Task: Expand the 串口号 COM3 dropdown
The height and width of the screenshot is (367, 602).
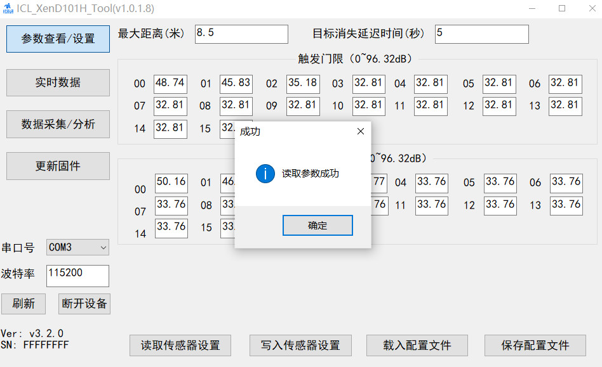Action: pyautogui.click(x=77, y=247)
